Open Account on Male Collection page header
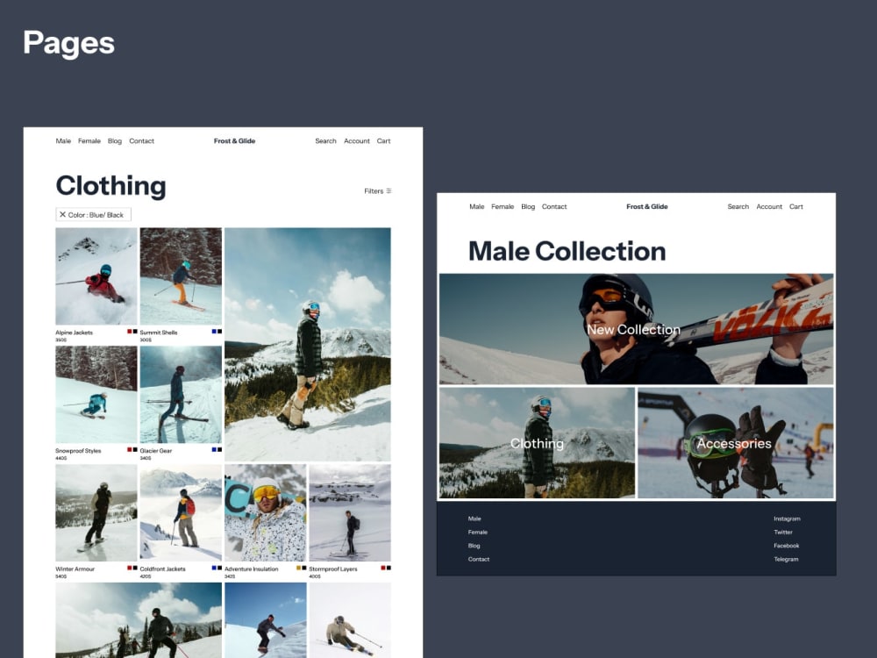 [x=769, y=206]
